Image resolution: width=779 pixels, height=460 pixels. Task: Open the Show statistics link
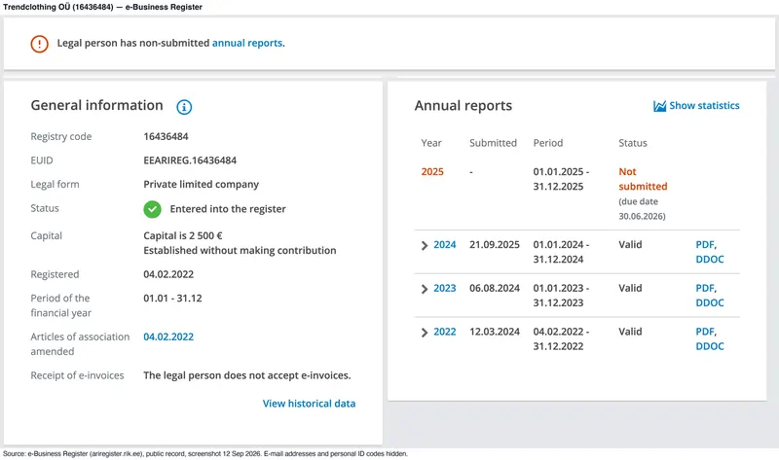[x=704, y=106]
